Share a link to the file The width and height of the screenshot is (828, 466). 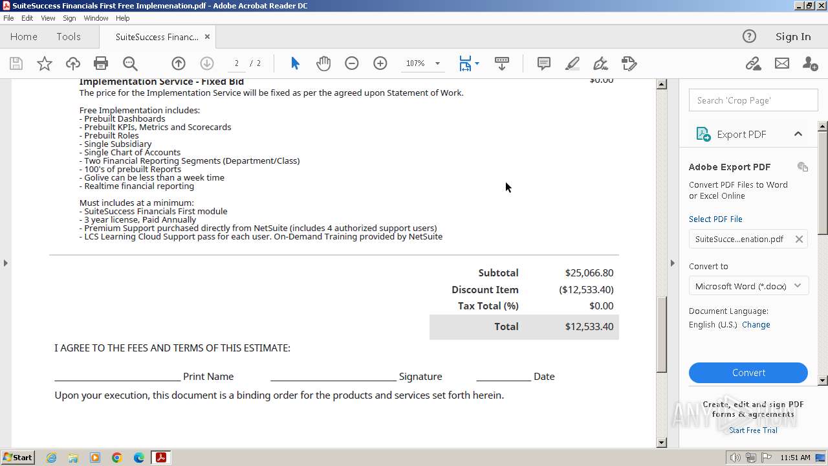753,63
